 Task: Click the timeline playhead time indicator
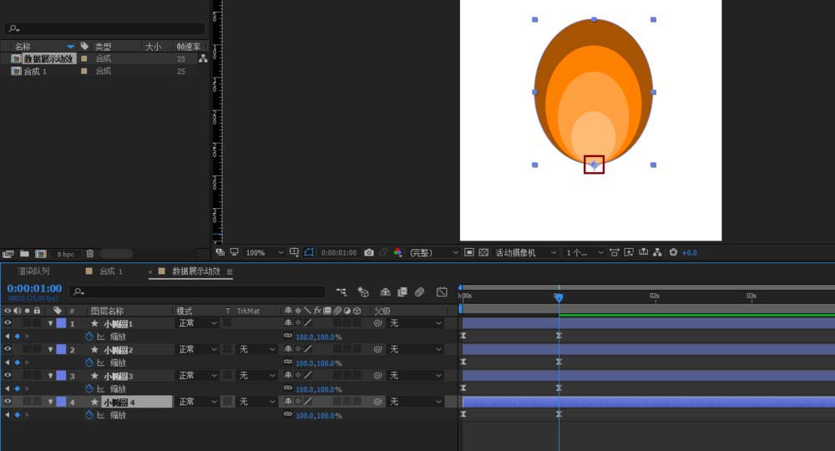point(559,297)
